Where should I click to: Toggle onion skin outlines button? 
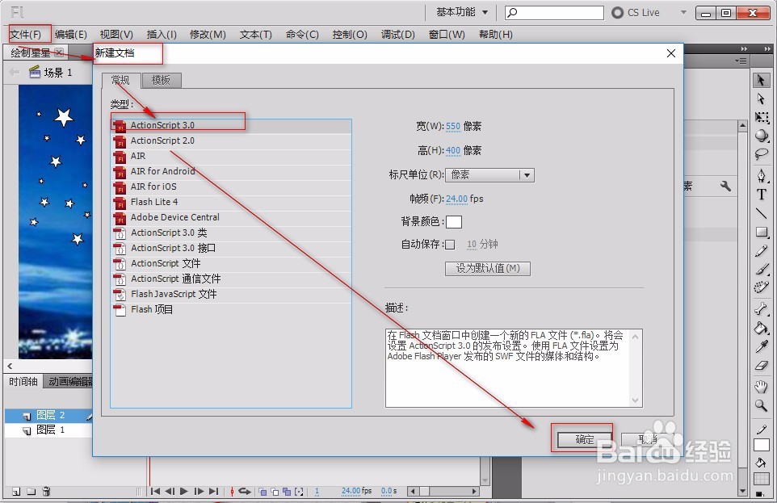(x=275, y=492)
